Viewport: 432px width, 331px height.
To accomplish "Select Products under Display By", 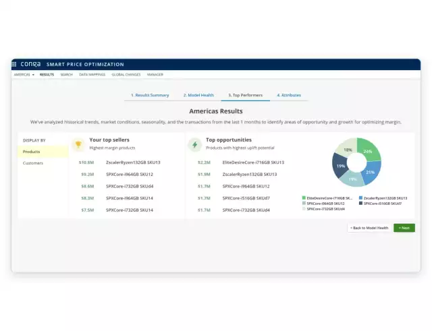I will (x=43, y=152).
